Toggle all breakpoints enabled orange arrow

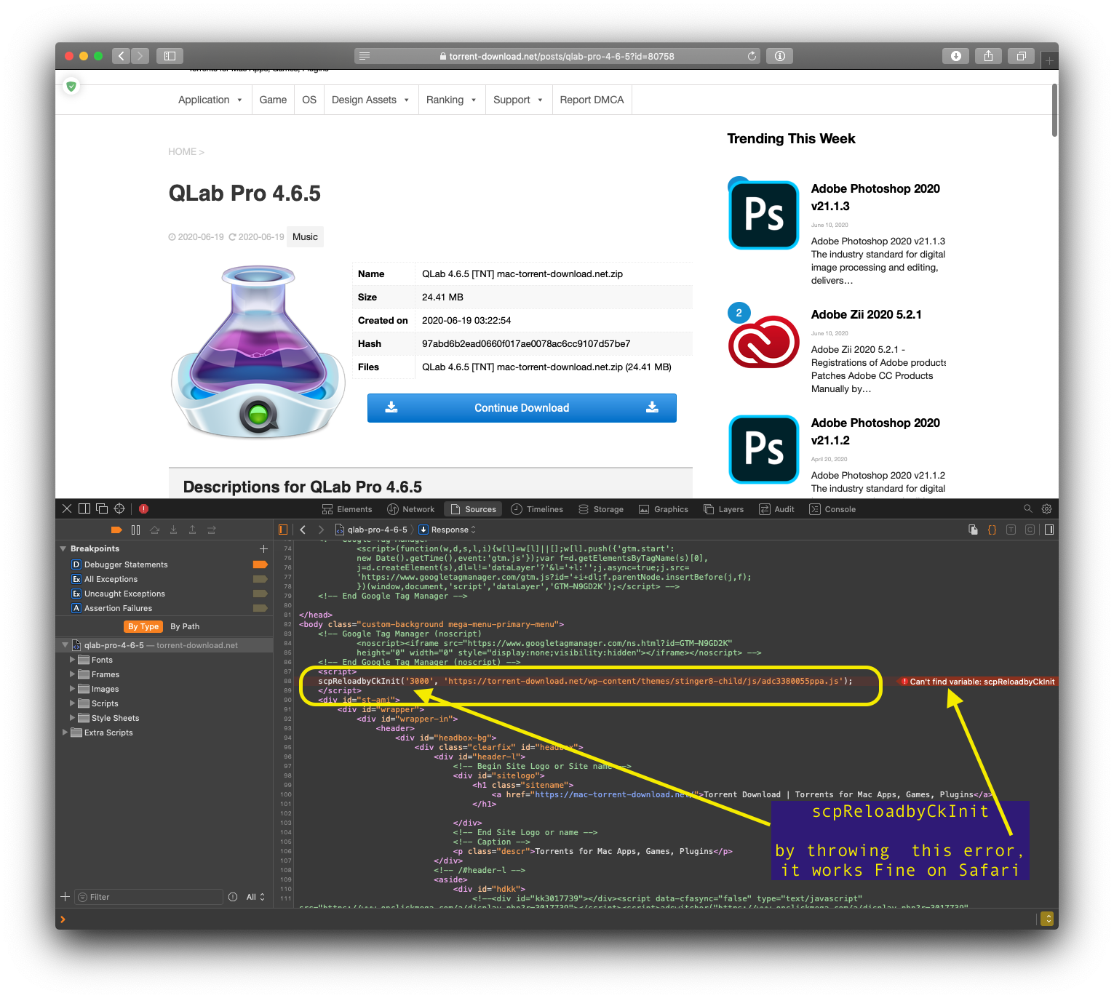116,530
